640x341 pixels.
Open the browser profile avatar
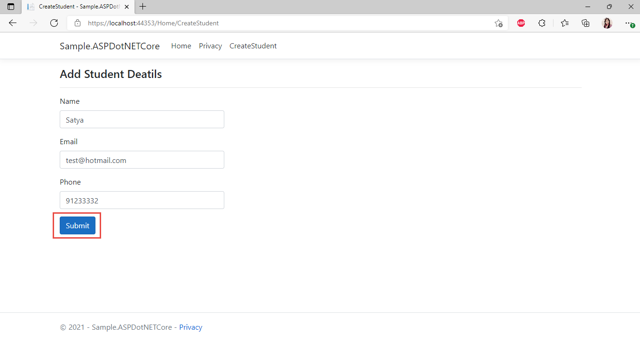click(x=607, y=23)
